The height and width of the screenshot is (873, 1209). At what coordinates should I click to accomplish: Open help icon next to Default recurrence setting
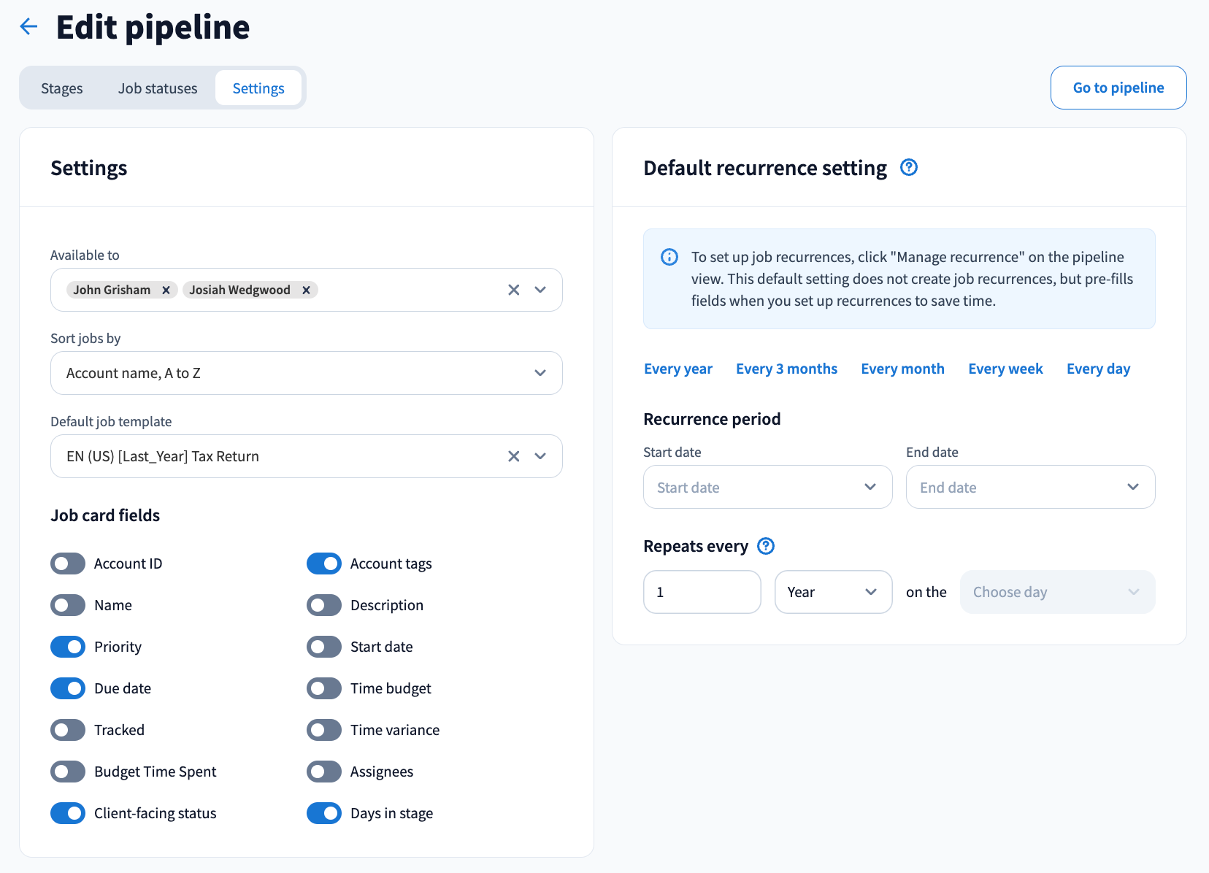click(x=908, y=168)
